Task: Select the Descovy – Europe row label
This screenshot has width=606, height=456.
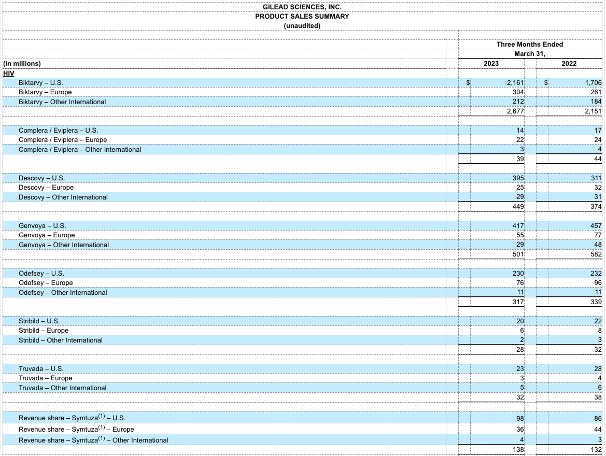Action: click(46, 188)
